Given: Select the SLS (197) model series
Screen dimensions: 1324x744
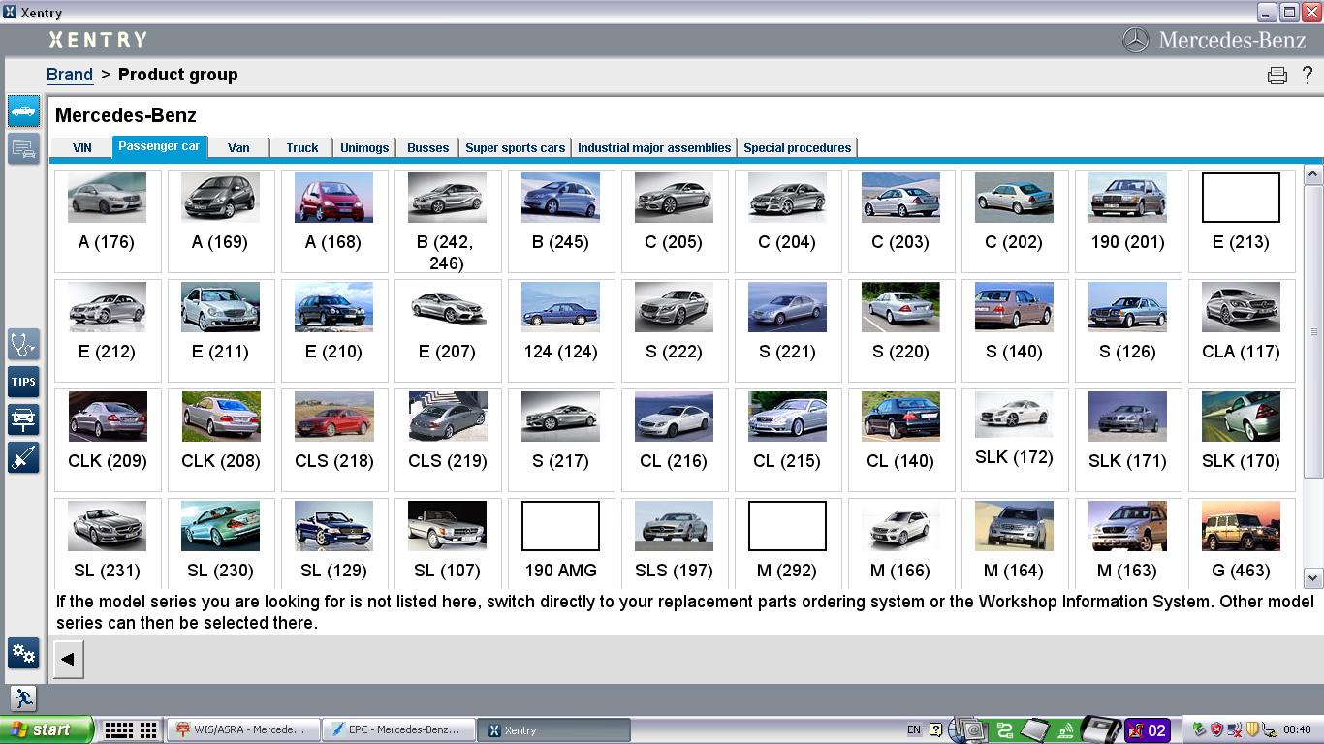Looking at the screenshot, I should [x=674, y=543].
